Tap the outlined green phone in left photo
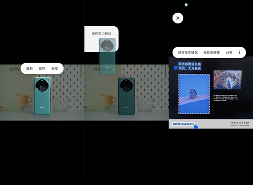This screenshot has height=185, width=253. 42,95
